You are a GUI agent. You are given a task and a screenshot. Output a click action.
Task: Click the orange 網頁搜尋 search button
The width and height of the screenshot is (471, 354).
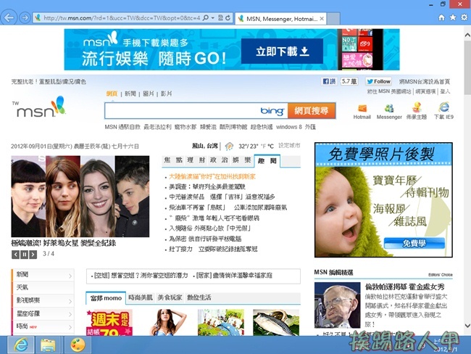[x=311, y=111]
